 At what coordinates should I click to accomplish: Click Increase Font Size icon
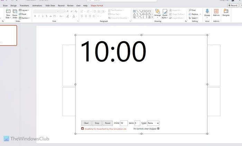(68, 11)
